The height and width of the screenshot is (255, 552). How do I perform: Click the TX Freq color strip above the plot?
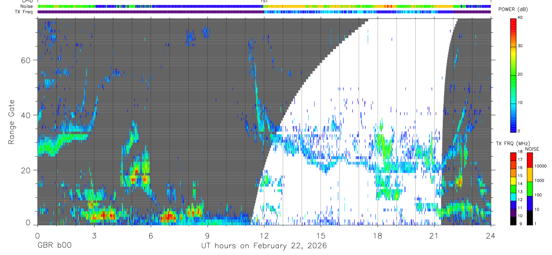pos(264,12)
